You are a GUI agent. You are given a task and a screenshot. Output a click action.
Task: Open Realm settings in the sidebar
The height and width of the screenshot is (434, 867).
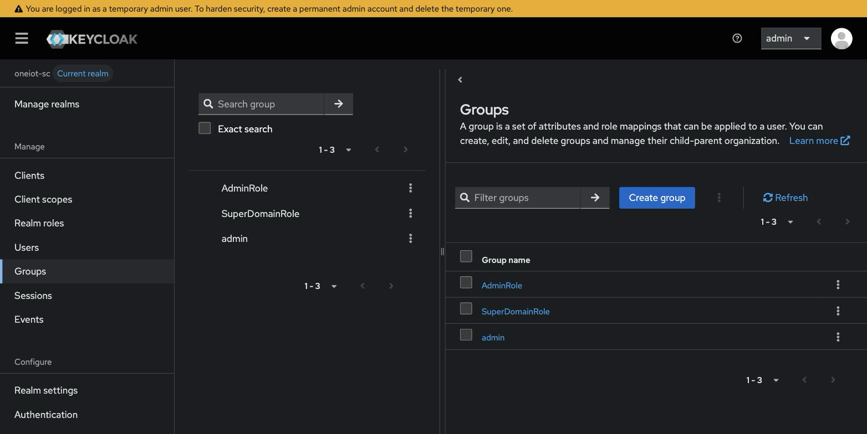46,390
